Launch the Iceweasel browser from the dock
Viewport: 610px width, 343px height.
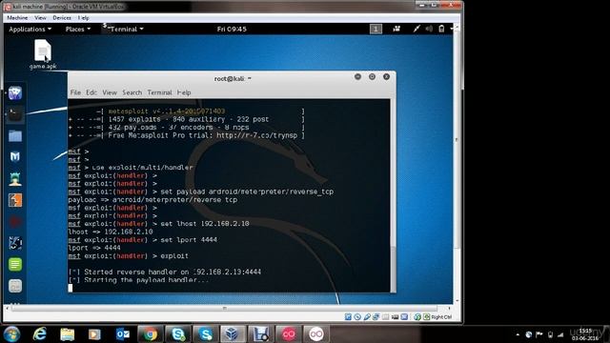tap(15, 93)
